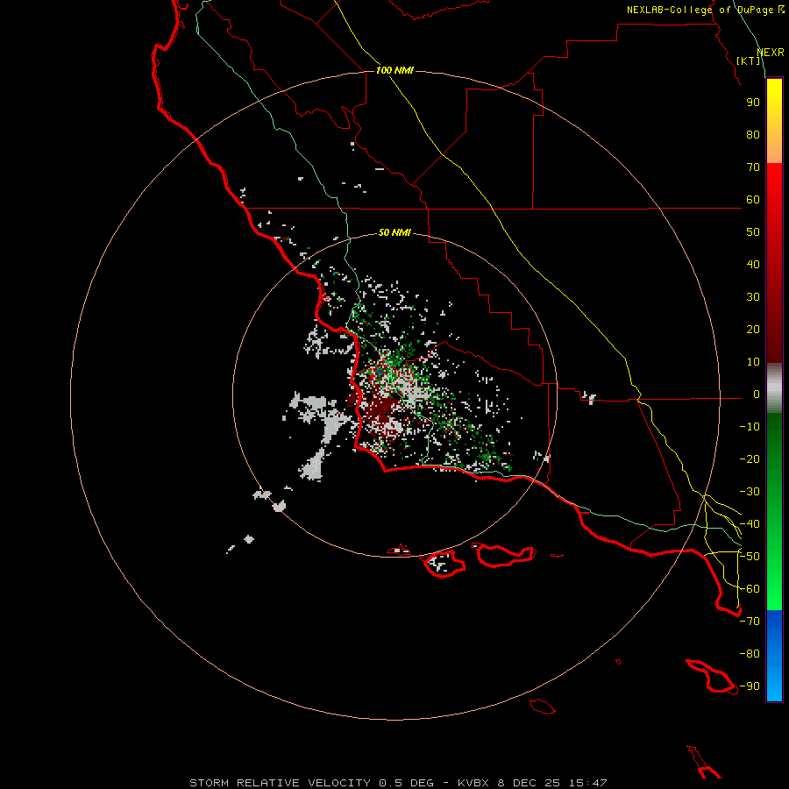Click "STORM RELATIVE VELOCITY" in the footer caption
This screenshot has width=789, height=789.
[x=280, y=783]
